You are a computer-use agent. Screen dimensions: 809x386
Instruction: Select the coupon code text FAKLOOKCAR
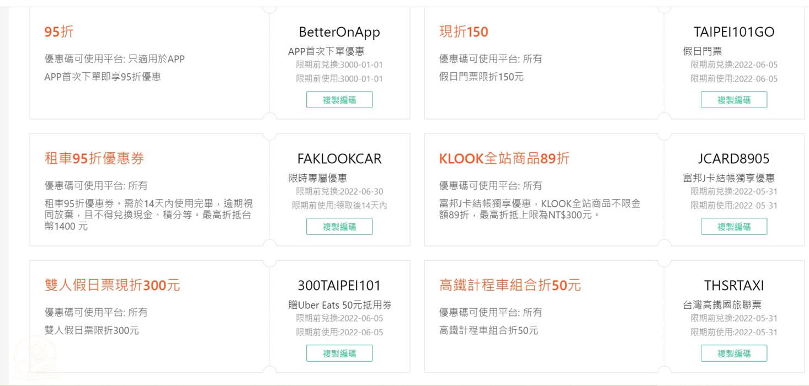(339, 158)
